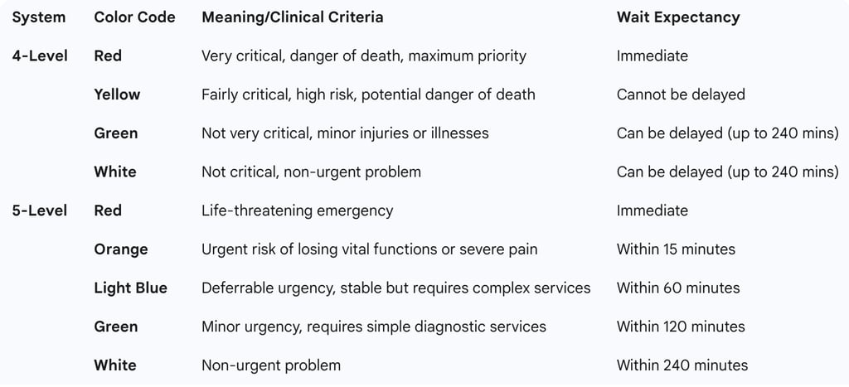Click Green in the 5-Level system rows

[115, 327]
